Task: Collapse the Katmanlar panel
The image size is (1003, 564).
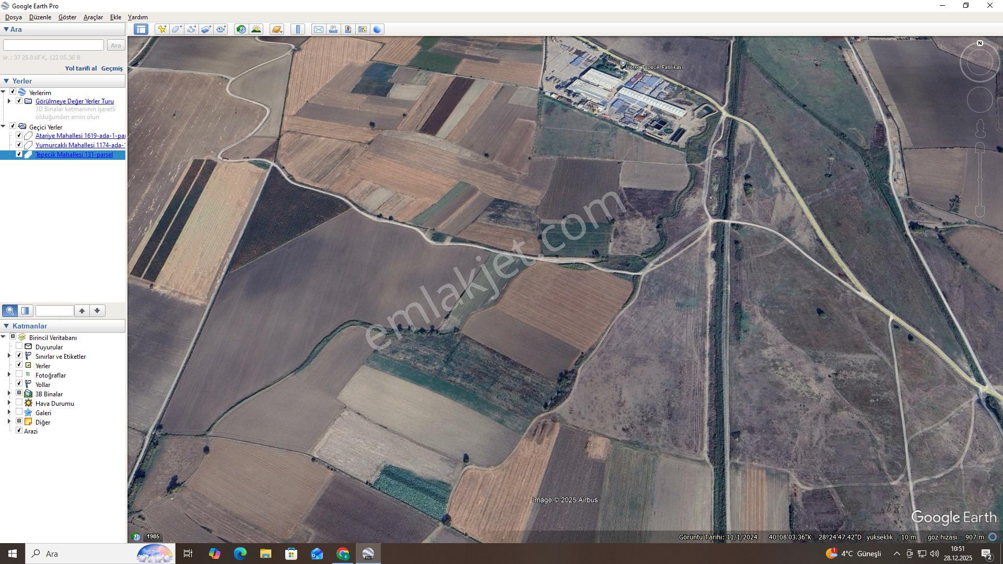Action: coord(6,326)
